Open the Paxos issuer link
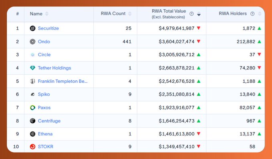The height and width of the screenshot is (159, 272). [44, 107]
